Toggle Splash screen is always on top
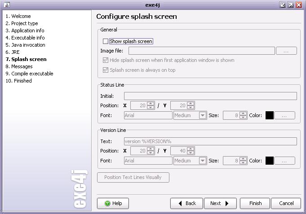Screen dimensions: 306x214 [x=106, y=70]
